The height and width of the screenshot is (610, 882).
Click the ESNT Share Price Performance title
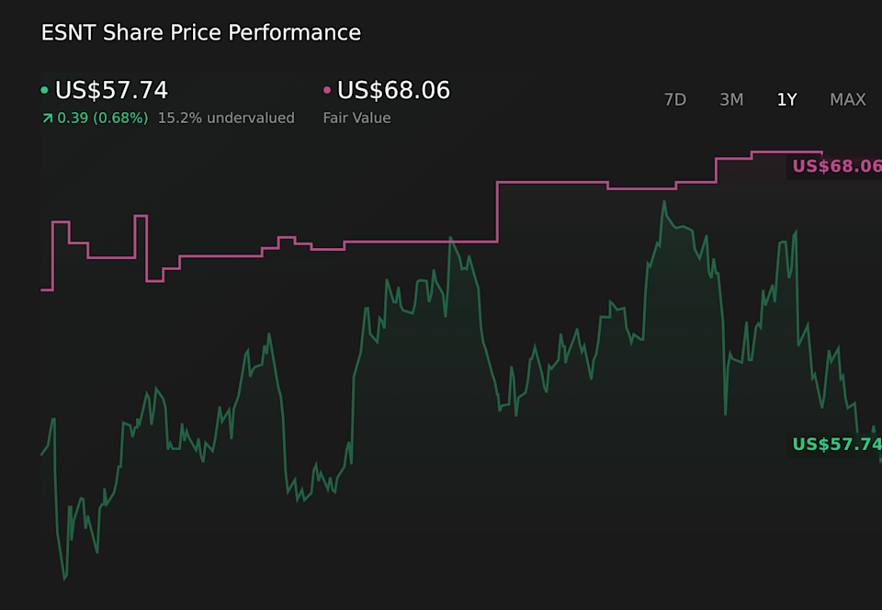coord(201,33)
